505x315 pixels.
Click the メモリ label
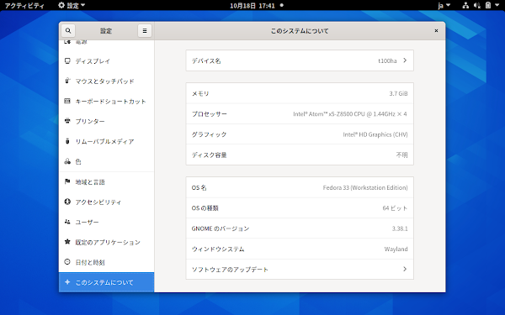point(200,93)
